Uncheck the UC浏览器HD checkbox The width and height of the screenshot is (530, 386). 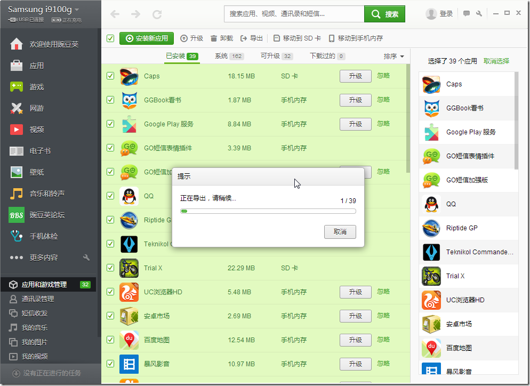point(110,292)
